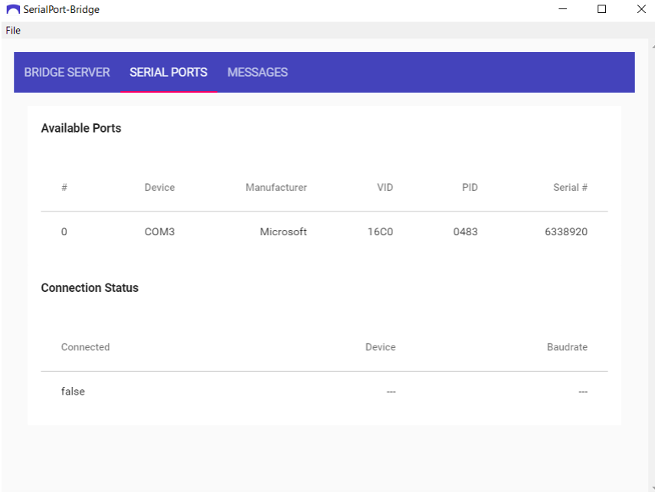The image size is (655, 492).
Task: Click serial number 6338920
Action: [561, 231]
